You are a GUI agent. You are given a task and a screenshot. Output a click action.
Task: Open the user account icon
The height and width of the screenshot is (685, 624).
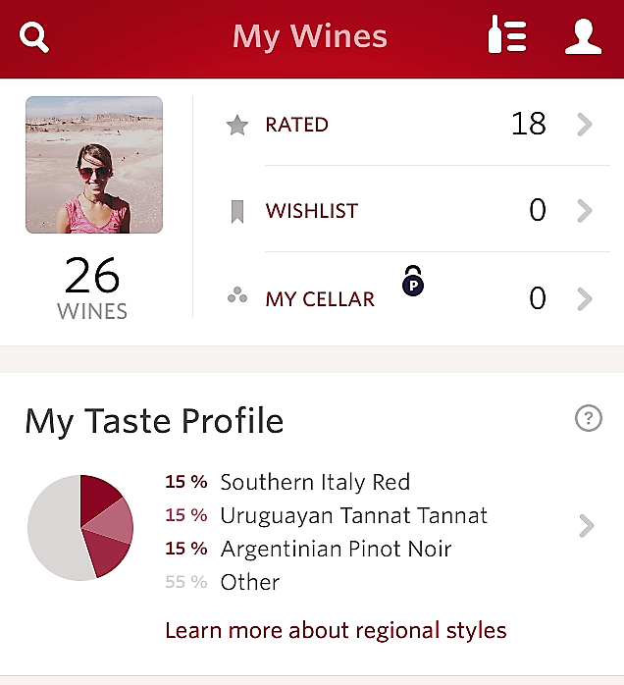[x=583, y=36]
